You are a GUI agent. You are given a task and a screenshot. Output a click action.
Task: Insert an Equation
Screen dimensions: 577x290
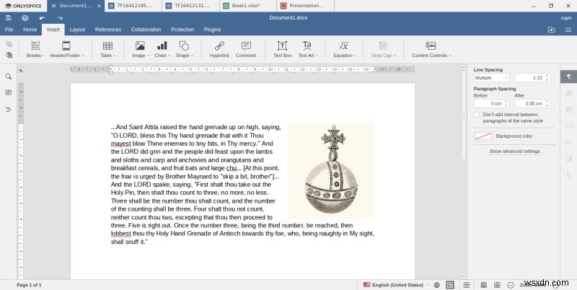pos(344,49)
